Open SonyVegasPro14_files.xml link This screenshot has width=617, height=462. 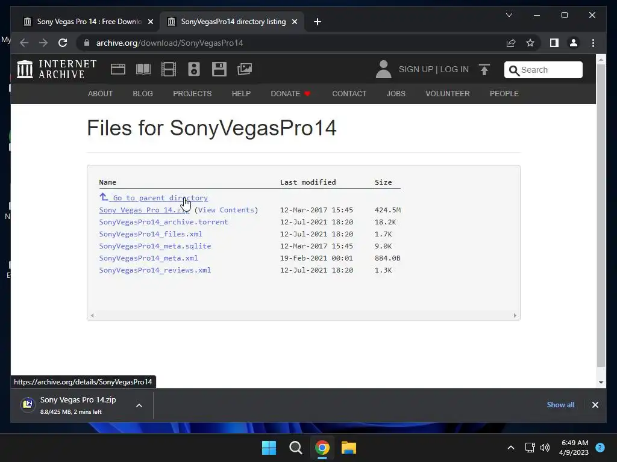click(151, 234)
